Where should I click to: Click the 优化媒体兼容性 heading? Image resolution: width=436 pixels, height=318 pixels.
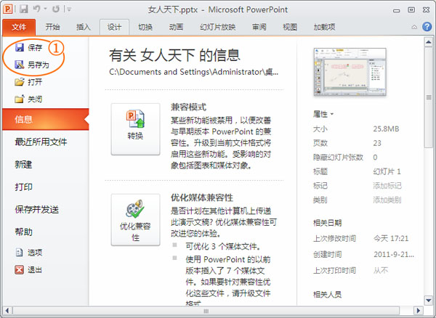[x=202, y=198]
